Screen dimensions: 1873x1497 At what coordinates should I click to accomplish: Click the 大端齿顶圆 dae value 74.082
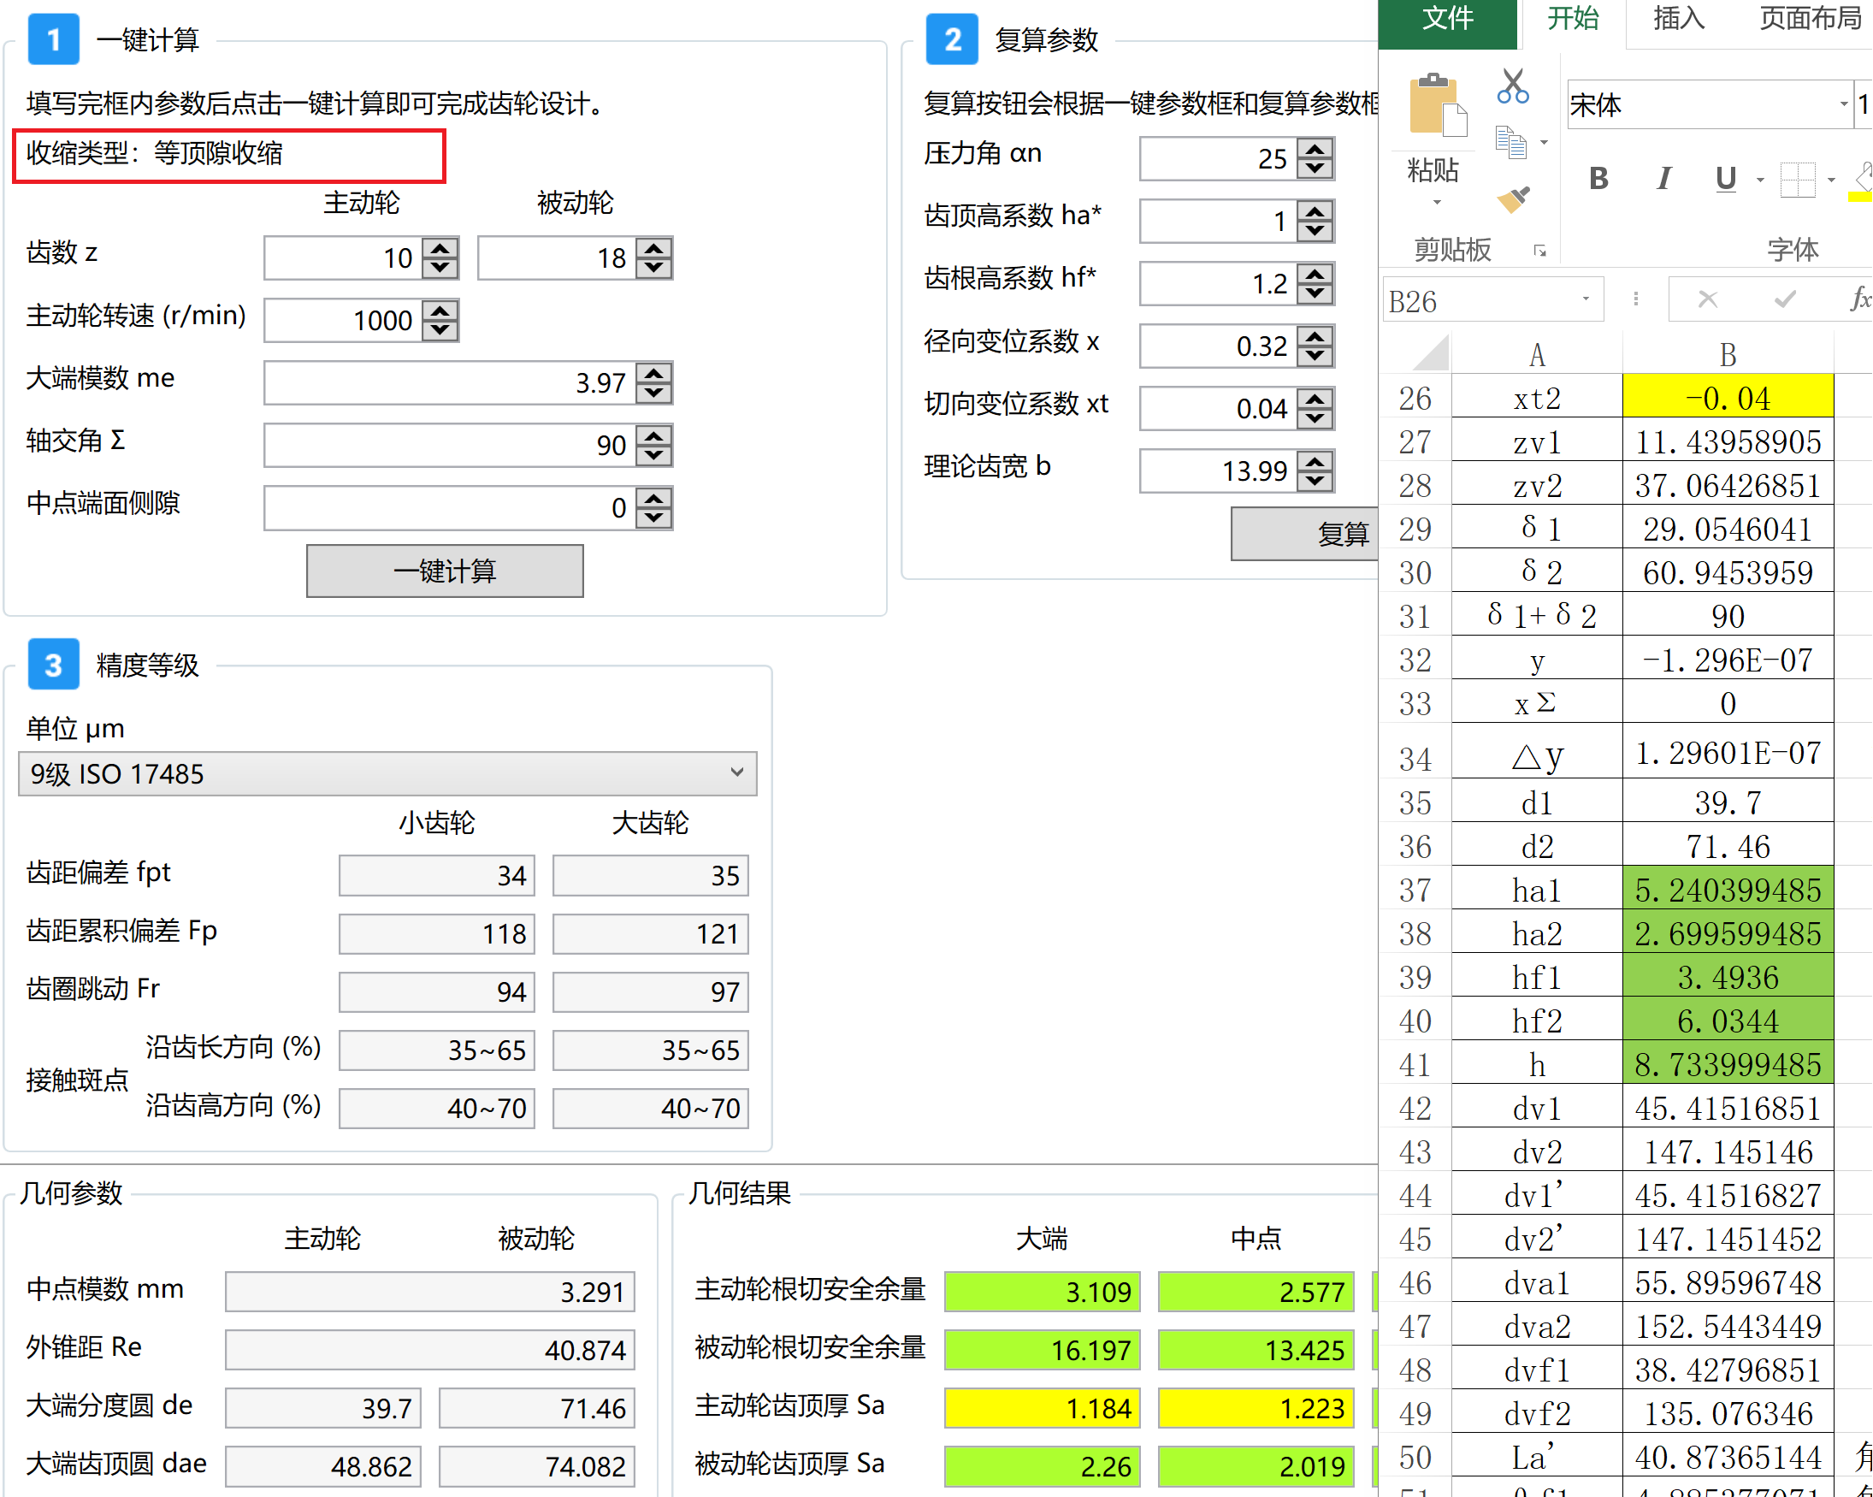tap(537, 1465)
